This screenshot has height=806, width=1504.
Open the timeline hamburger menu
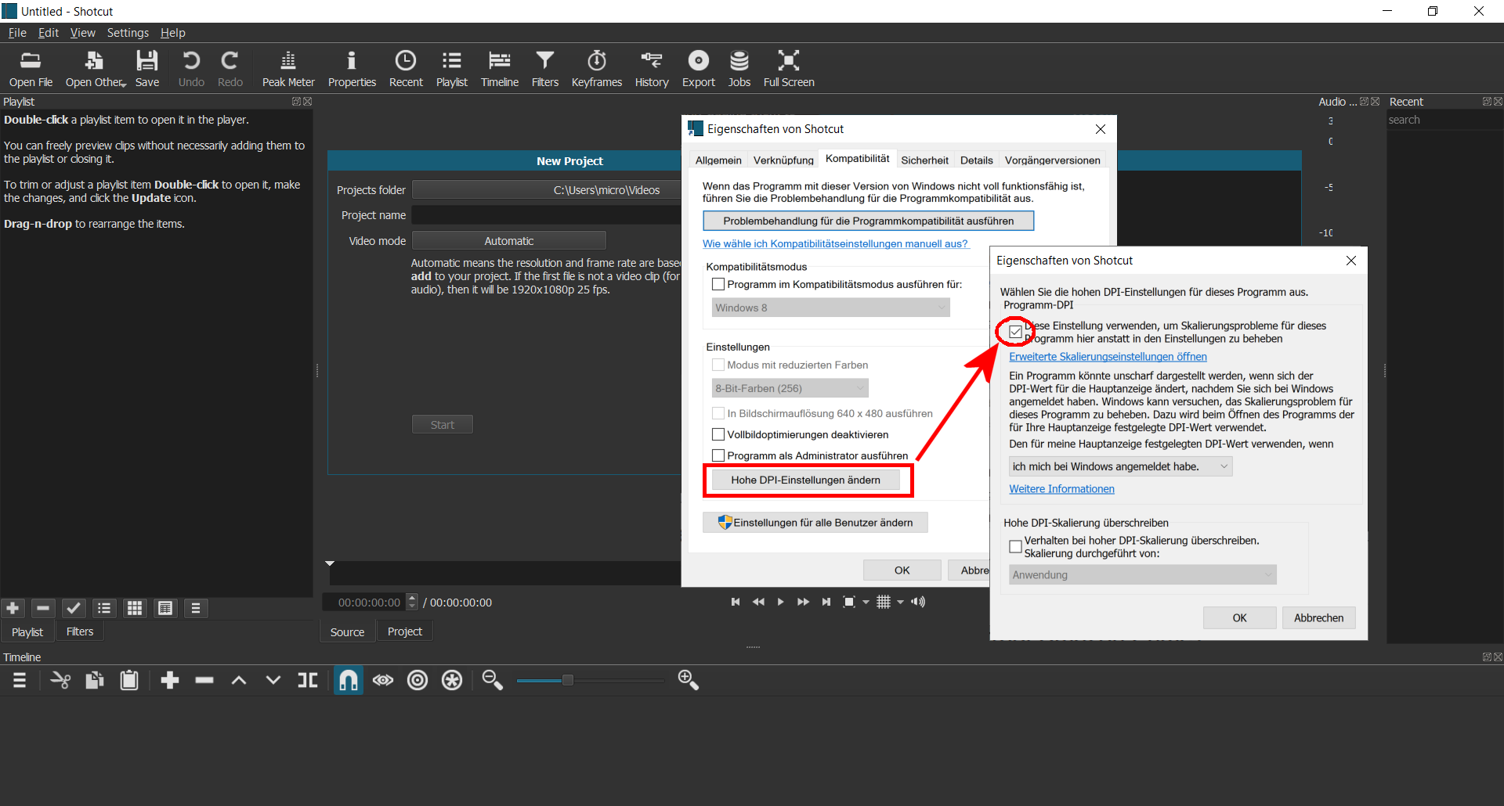point(20,680)
